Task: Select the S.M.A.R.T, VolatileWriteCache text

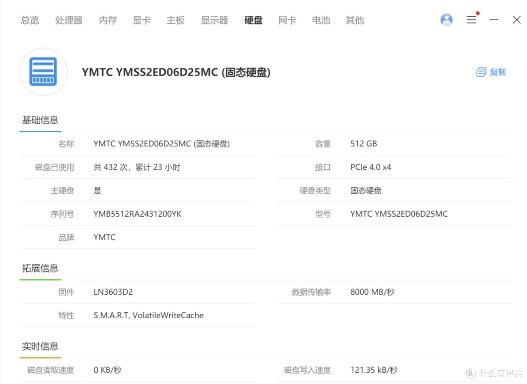Action: click(148, 316)
